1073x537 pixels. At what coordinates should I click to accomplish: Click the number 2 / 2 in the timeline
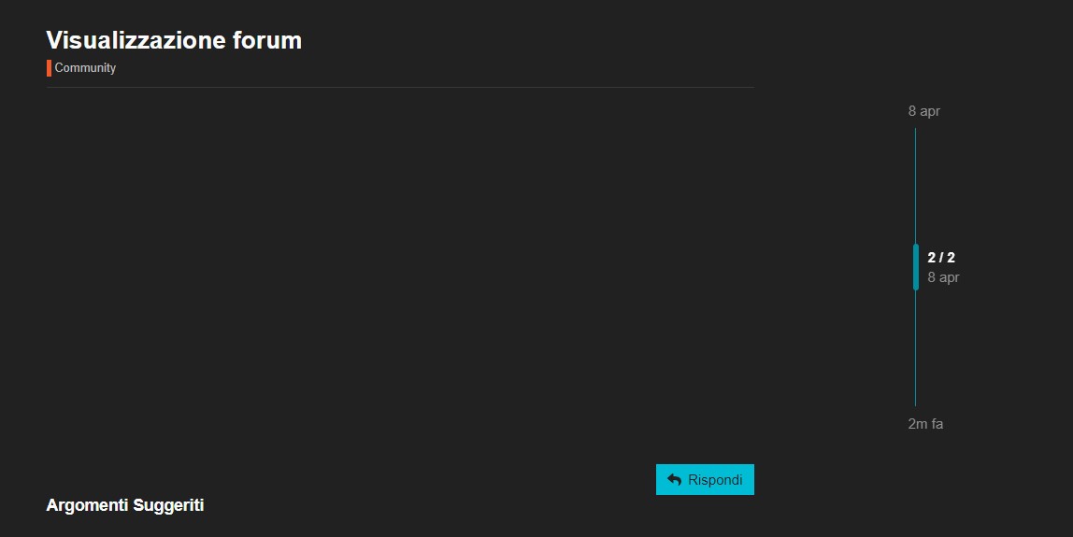click(941, 258)
